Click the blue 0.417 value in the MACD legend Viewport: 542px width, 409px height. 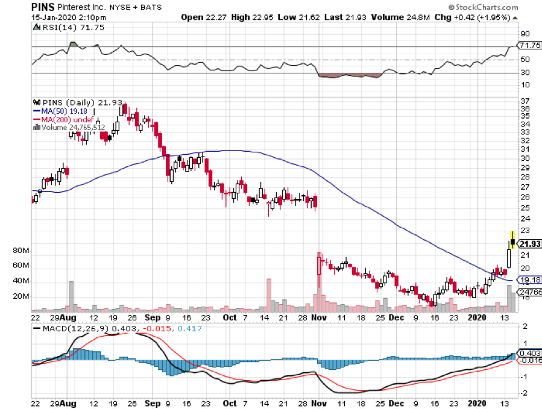(190, 328)
